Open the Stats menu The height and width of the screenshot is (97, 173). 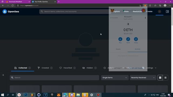pyautogui.click(x=126, y=11)
